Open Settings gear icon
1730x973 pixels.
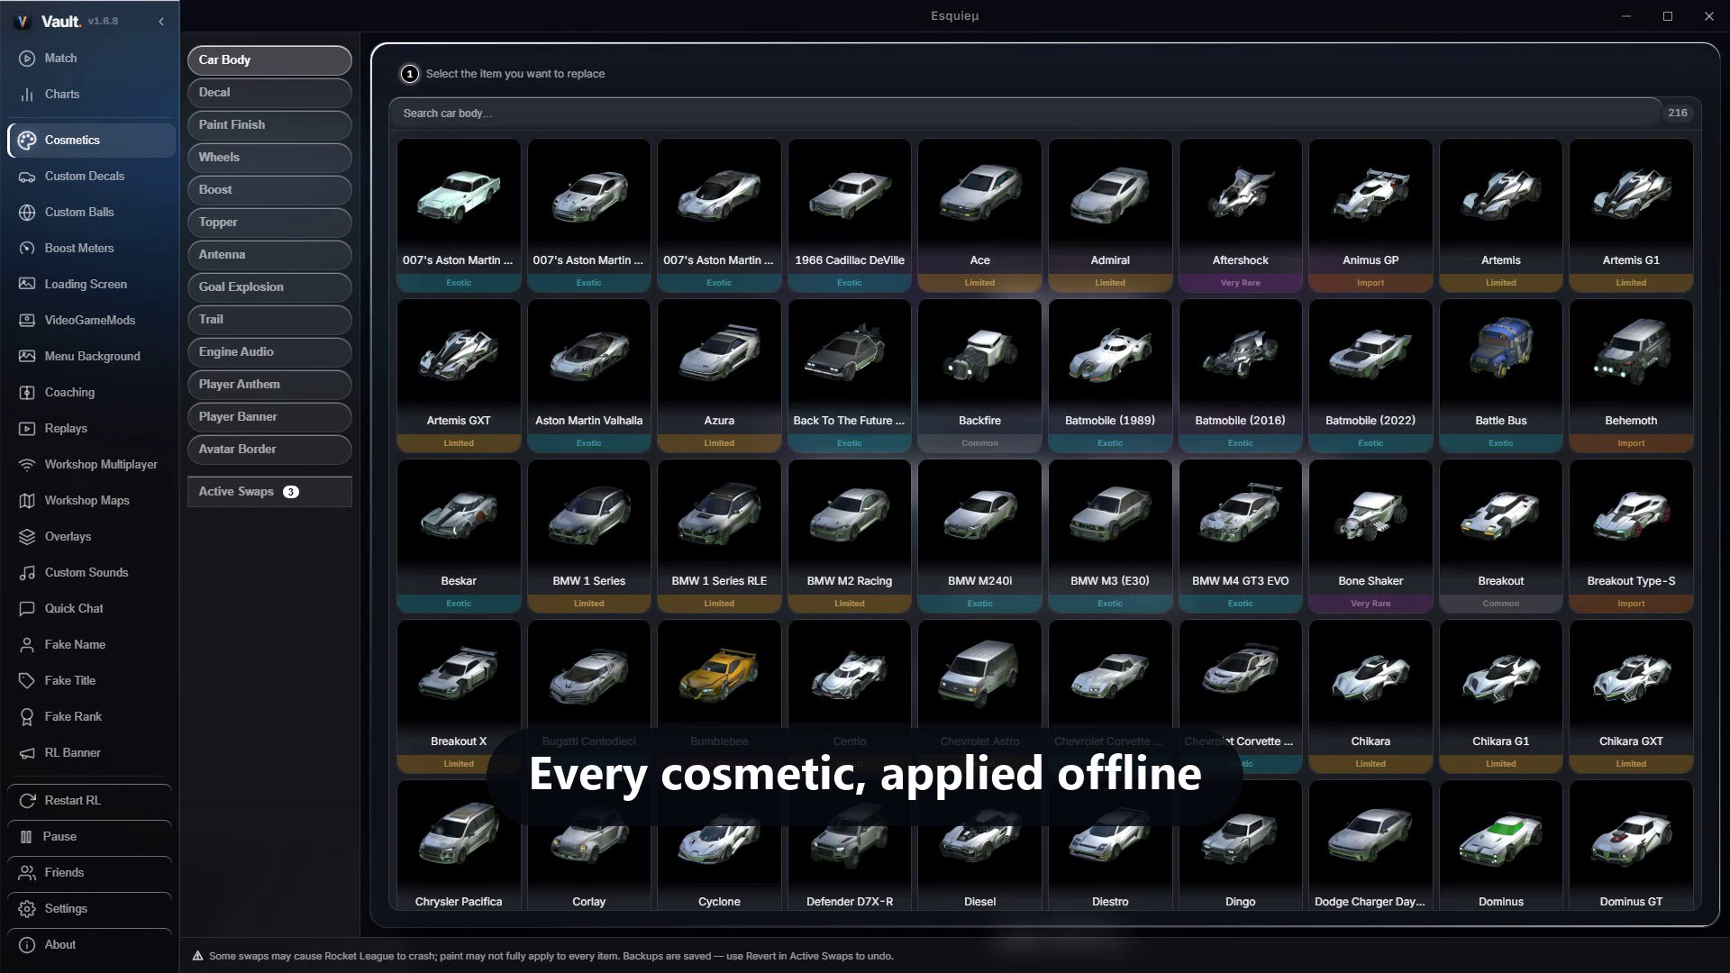click(x=27, y=908)
